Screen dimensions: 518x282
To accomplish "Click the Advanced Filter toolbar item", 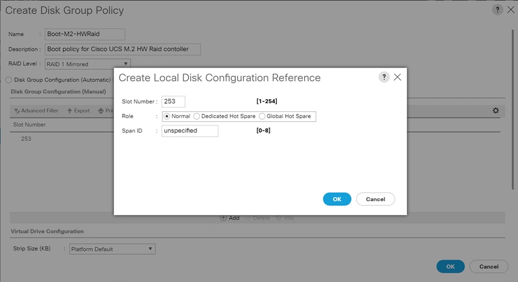I will (36, 111).
